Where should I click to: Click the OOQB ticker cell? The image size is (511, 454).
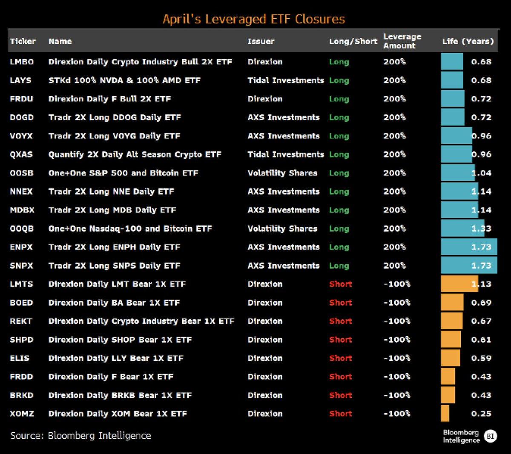tap(22, 229)
